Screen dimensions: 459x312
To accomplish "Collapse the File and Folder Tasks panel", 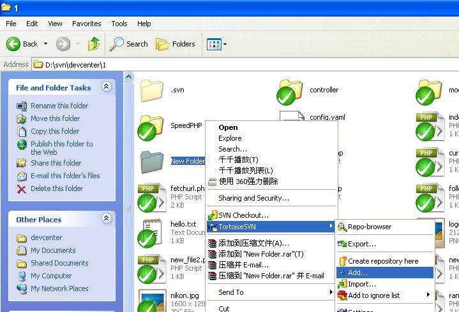I will coord(106,86).
